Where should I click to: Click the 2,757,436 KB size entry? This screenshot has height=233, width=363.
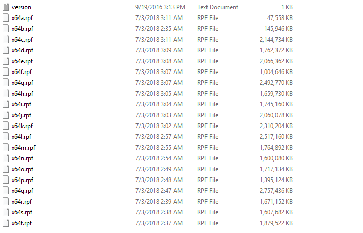[276, 191]
